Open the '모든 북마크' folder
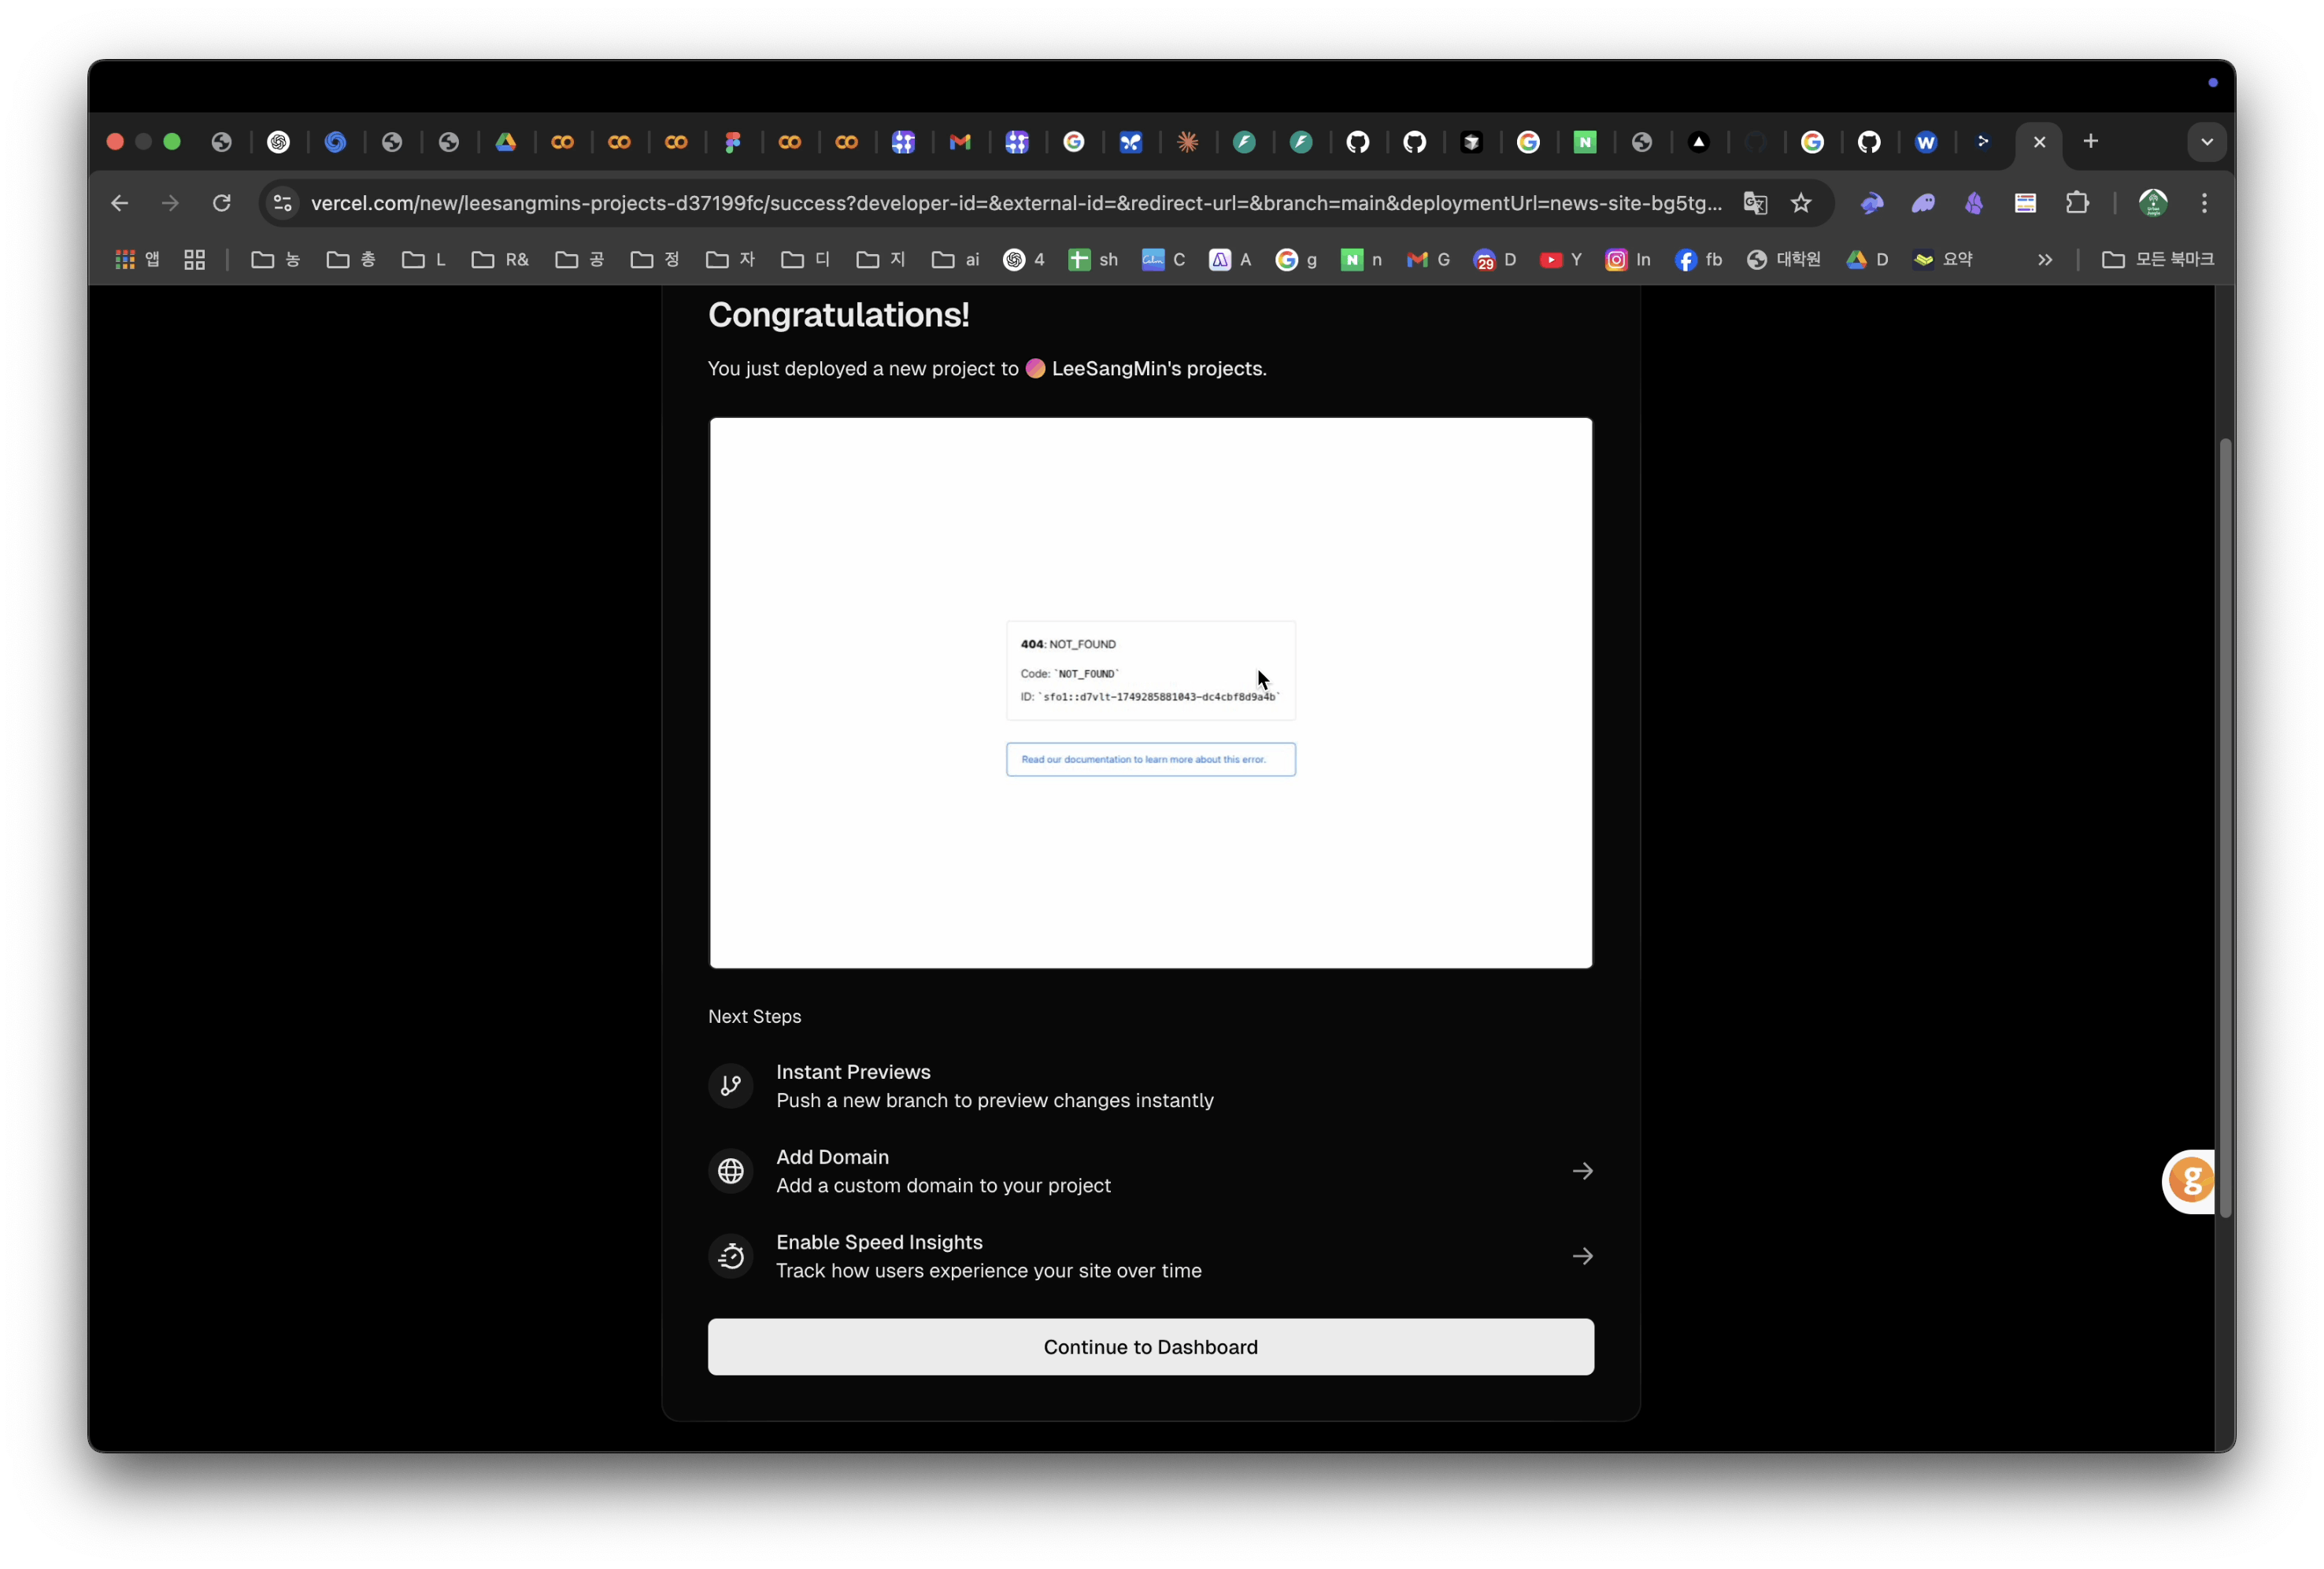The image size is (2324, 1569). tap(2158, 260)
